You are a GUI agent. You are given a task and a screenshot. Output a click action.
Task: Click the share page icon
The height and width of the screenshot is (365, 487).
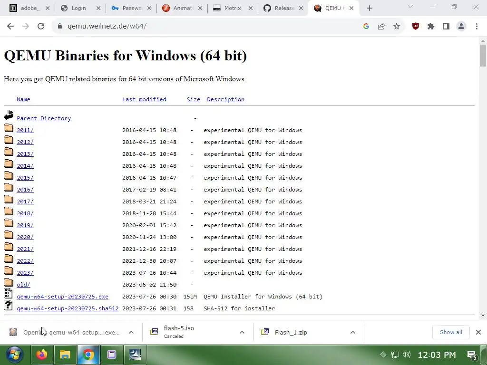(x=381, y=27)
